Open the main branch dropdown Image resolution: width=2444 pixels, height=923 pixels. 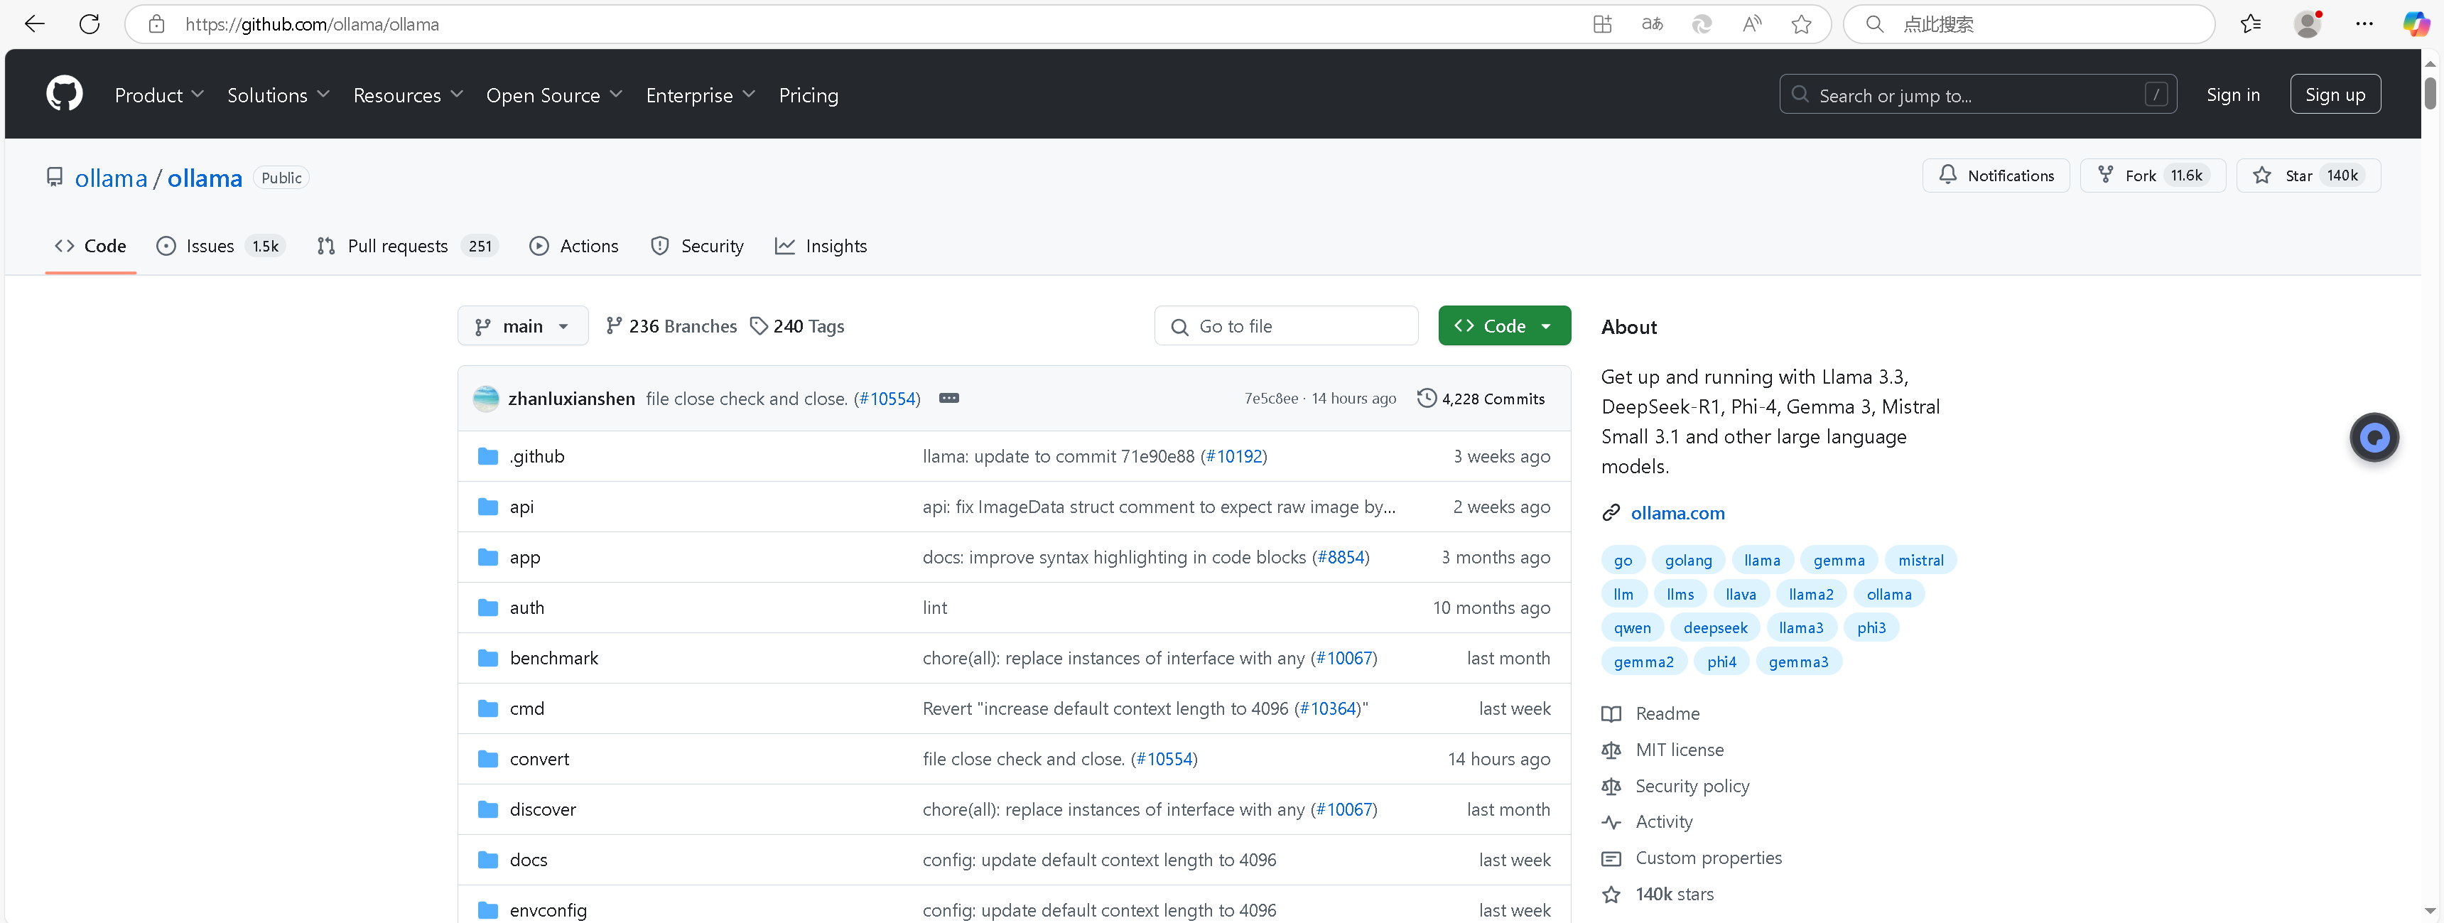point(523,326)
